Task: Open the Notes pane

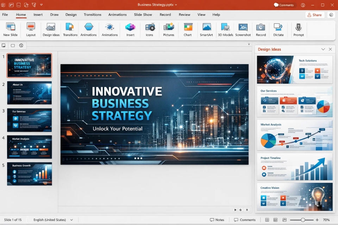Action: [x=218, y=219]
